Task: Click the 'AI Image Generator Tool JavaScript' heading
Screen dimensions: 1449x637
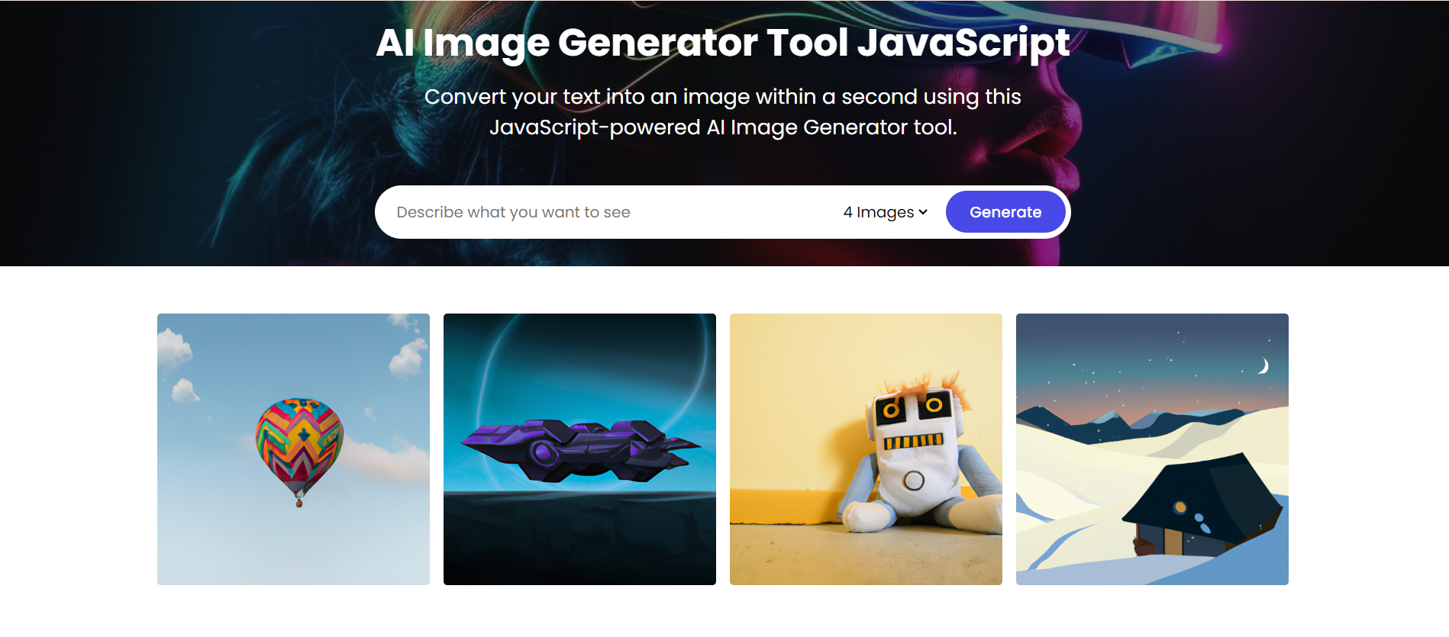Action: pyautogui.click(x=722, y=43)
